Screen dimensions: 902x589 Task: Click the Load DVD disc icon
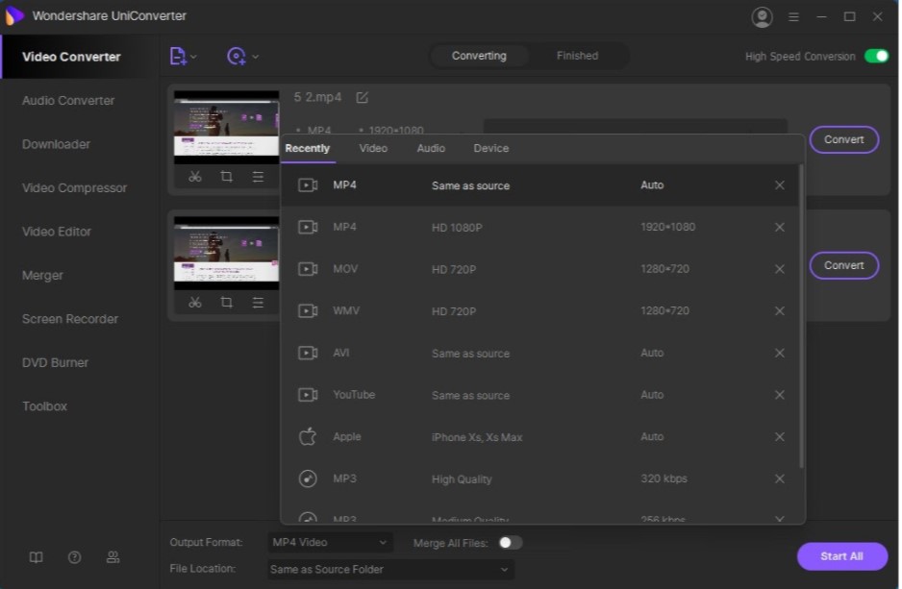(x=237, y=57)
